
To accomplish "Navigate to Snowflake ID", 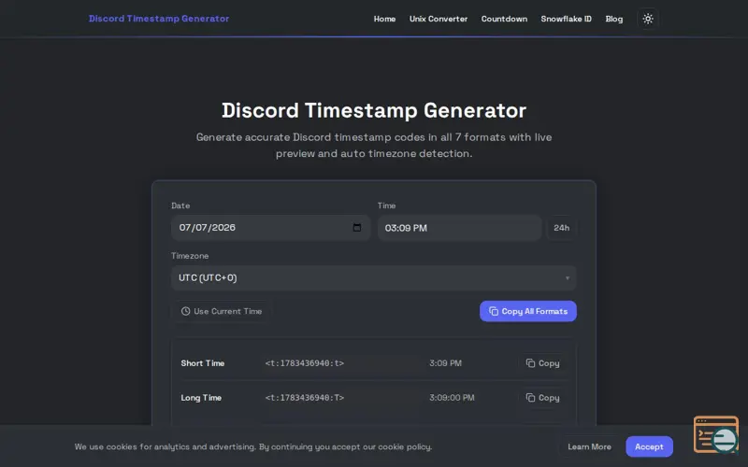I will click(566, 19).
